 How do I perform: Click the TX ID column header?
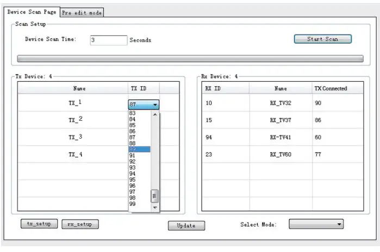coord(144,88)
